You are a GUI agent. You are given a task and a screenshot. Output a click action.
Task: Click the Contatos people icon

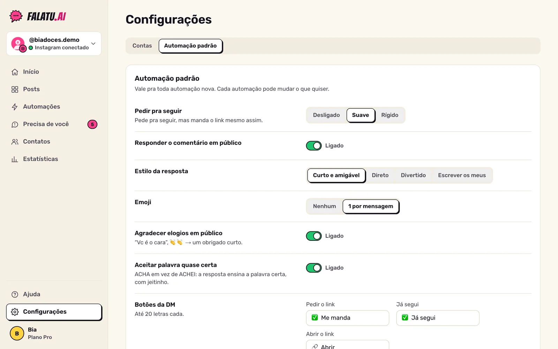point(15,142)
